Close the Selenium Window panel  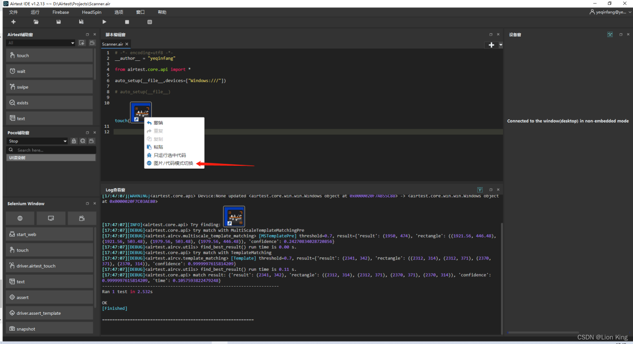(x=94, y=203)
